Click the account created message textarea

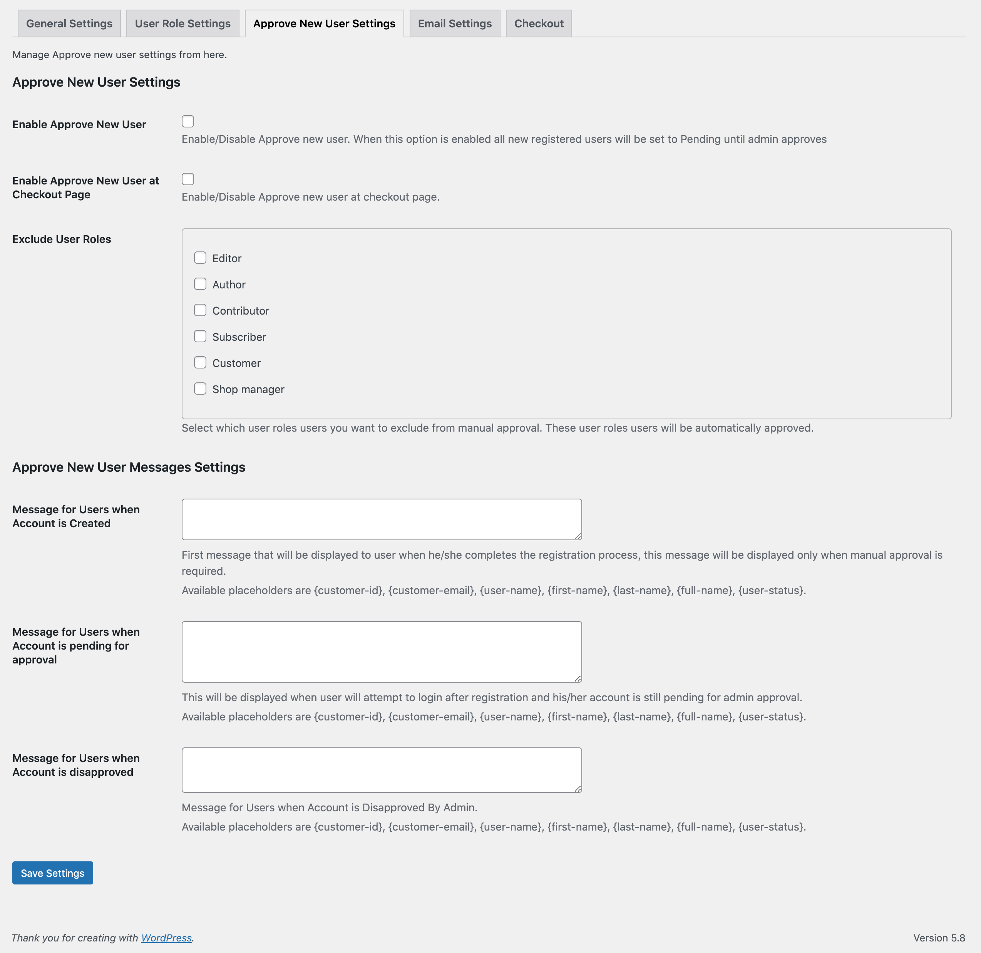(382, 519)
